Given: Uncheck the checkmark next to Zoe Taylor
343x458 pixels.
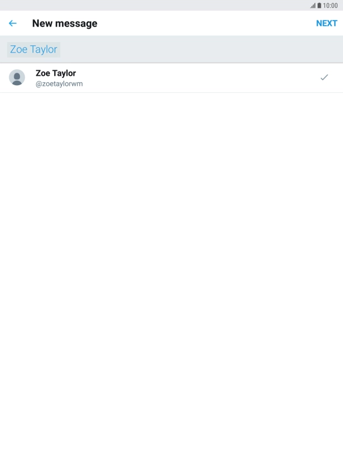Looking at the screenshot, I should point(324,77).
